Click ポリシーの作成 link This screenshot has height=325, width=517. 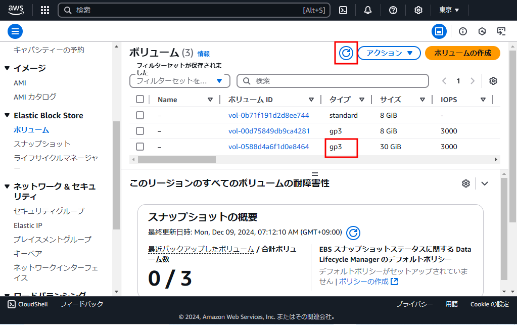[364, 282]
